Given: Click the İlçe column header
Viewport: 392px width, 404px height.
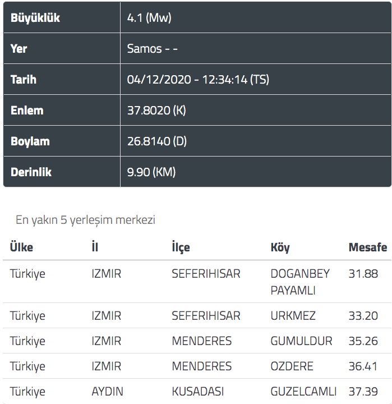Looking at the screenshot, I should (x=181, y=247).
